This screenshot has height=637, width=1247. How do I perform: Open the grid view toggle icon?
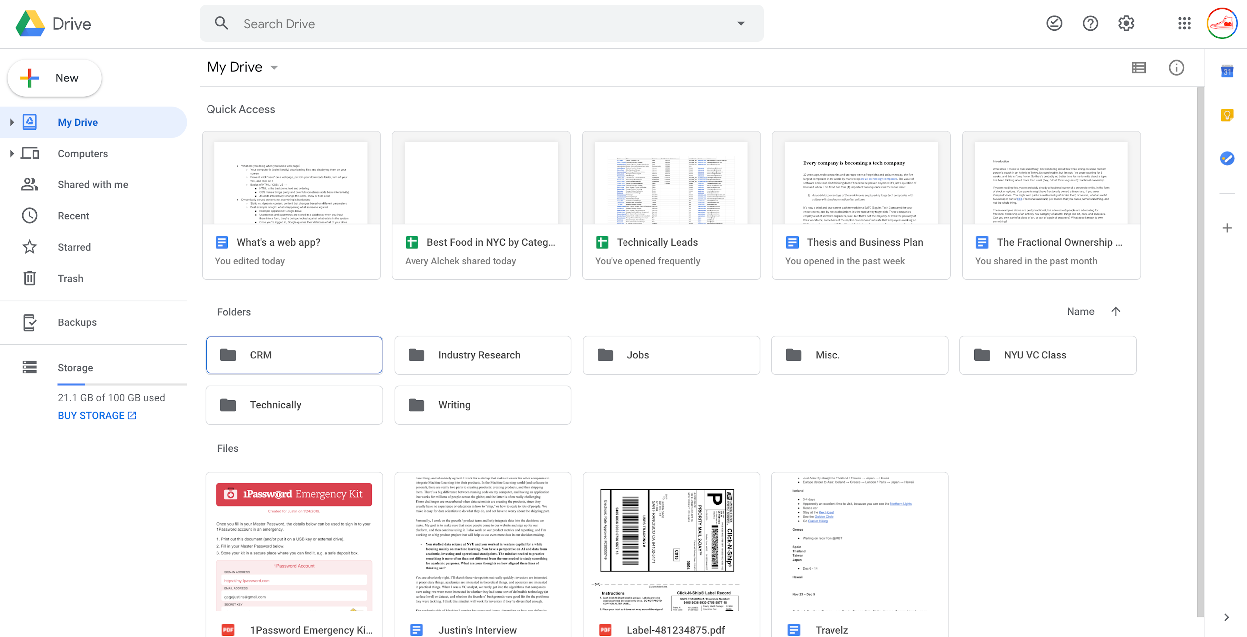1139,67
